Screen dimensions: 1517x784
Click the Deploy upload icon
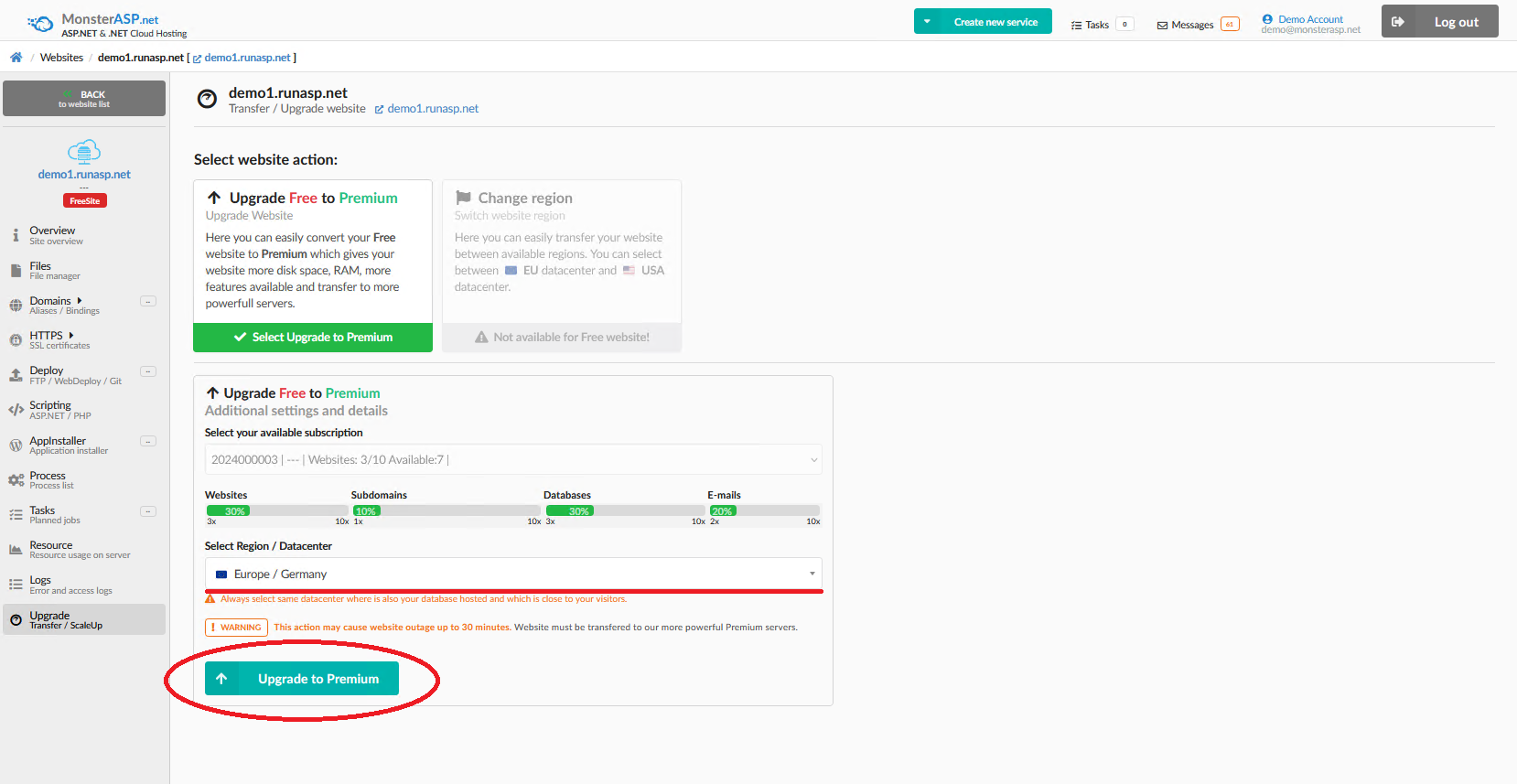pyautogui.click(x=16, y=375)
